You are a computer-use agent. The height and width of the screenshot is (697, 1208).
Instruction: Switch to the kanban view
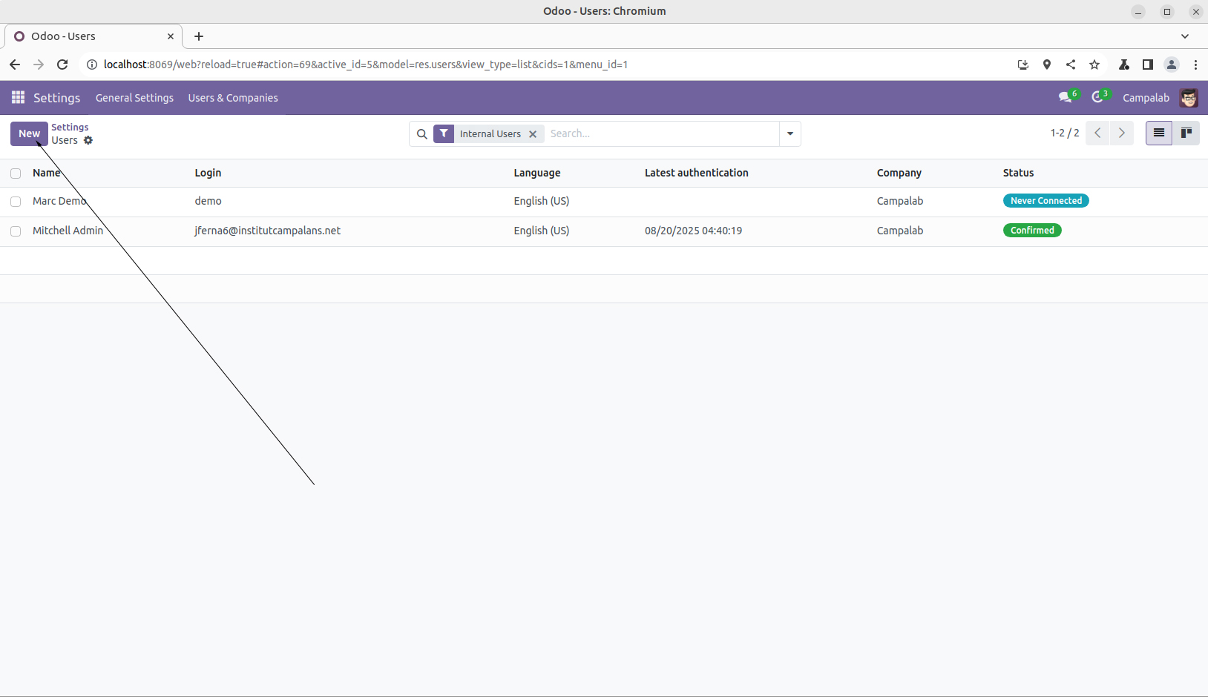1186,133
